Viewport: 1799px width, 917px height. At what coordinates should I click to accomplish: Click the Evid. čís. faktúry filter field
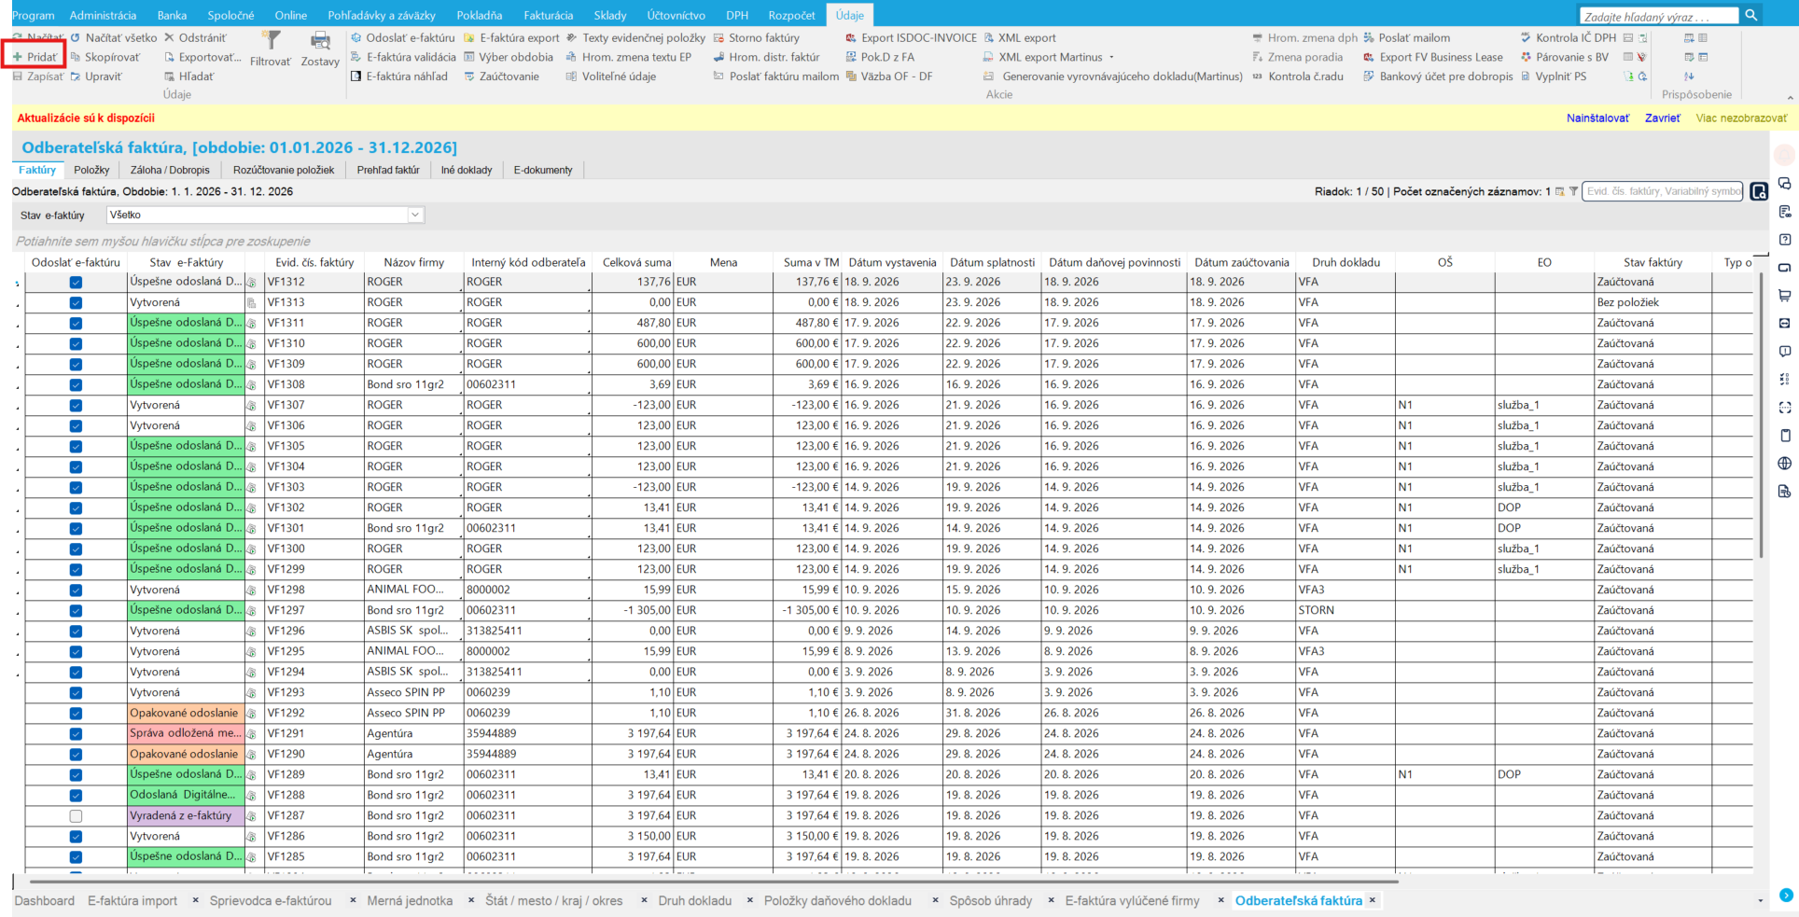pos(1663,191)
